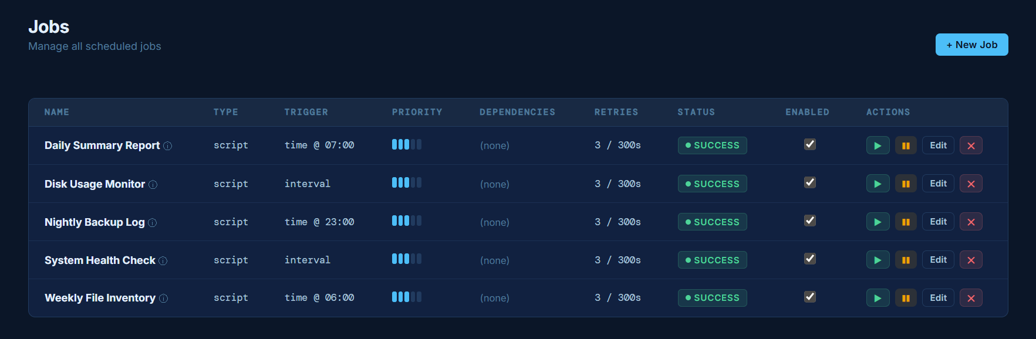Viewport: 1036px width, 339px height.
Task: Delete the Nightly Backup Log job
Action: tap(971, 222)
